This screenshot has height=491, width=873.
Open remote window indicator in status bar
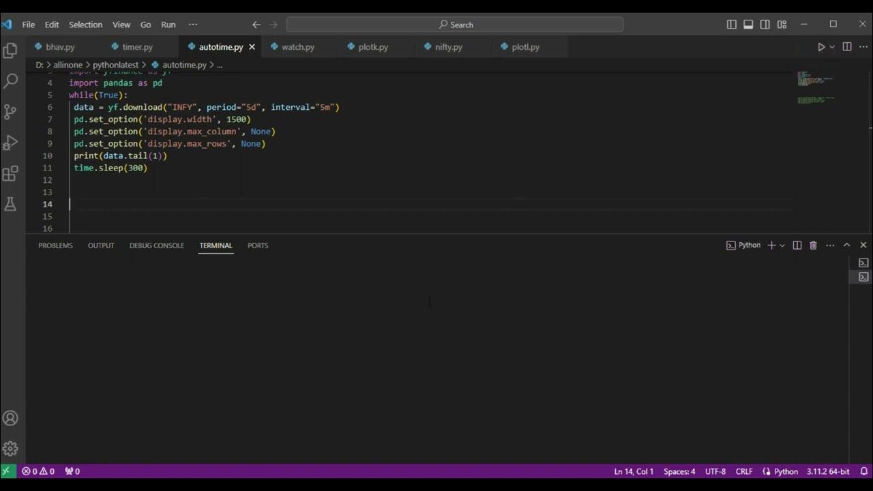(x=7, y=471)
